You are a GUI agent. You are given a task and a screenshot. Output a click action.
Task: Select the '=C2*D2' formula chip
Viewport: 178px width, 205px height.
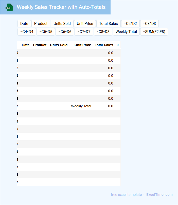[x=130, y=24]
